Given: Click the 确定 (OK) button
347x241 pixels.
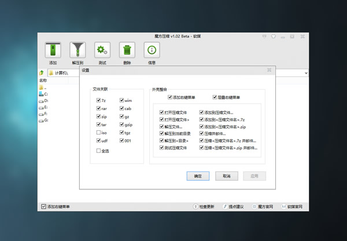Looking at the screenshot, I should click(x=198, y=176).
